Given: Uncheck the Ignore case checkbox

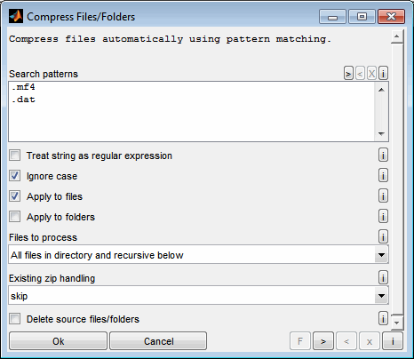Looking at the screenshot, I should (15, 176).
